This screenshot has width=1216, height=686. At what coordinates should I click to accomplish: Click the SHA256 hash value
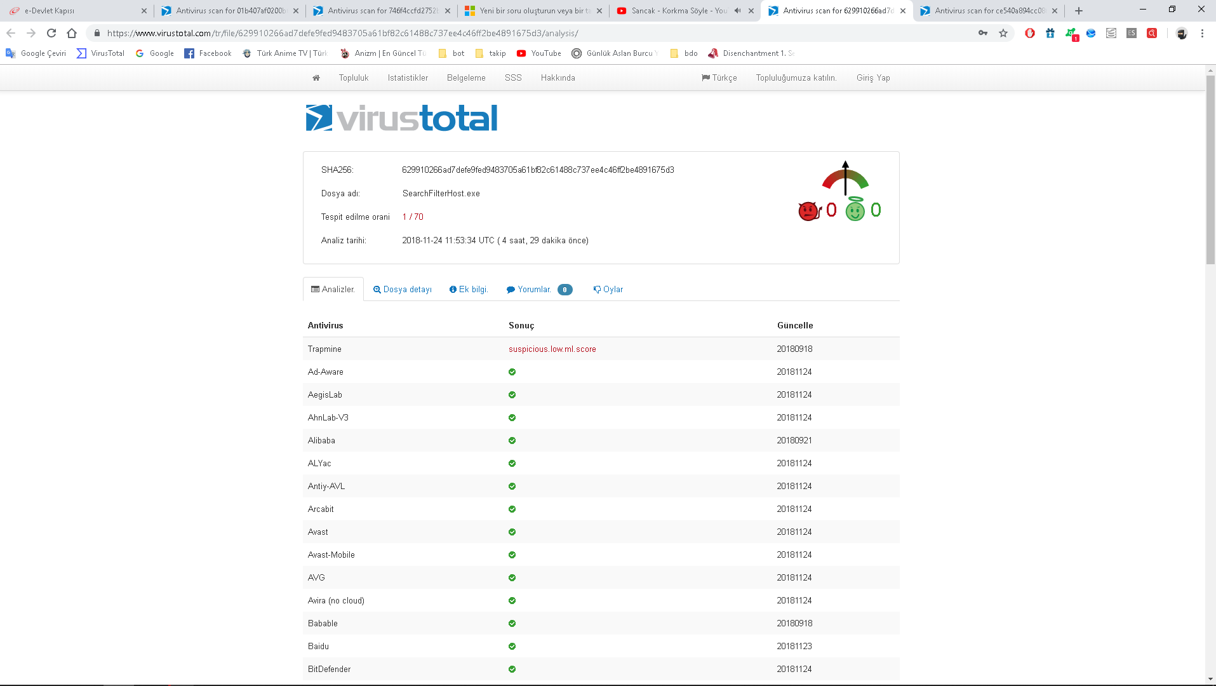538,170
